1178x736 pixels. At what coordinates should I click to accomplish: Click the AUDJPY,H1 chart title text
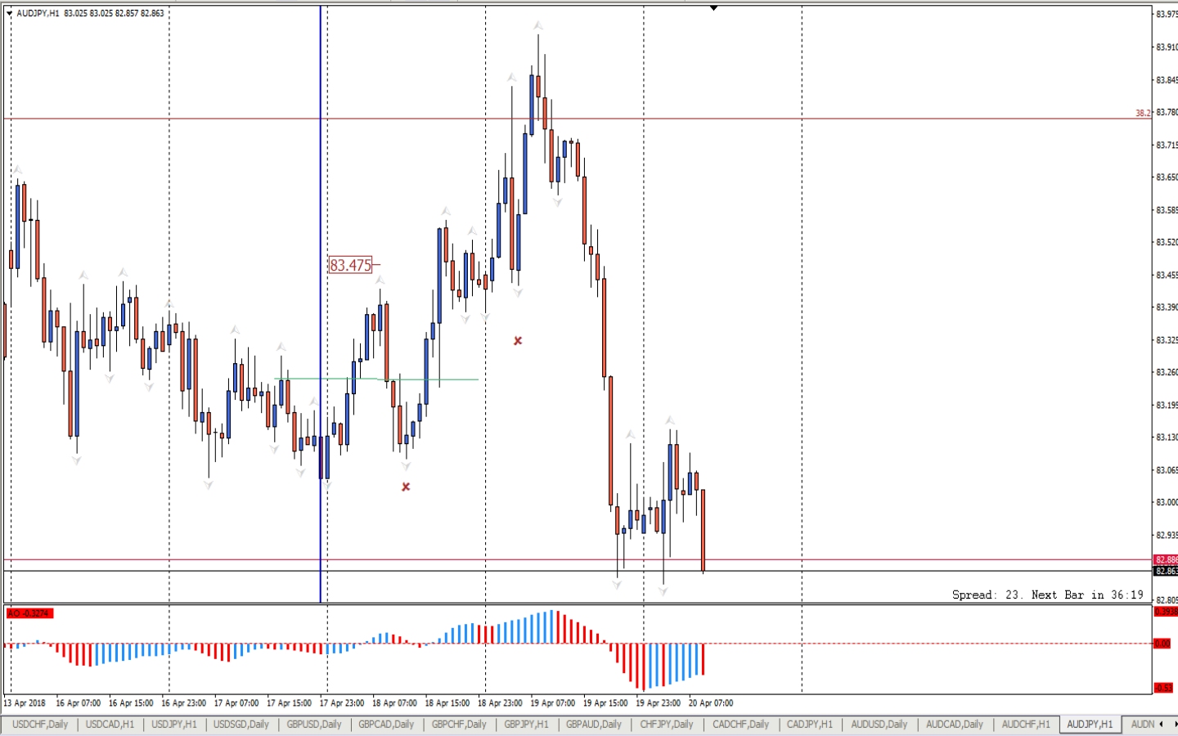38,13
